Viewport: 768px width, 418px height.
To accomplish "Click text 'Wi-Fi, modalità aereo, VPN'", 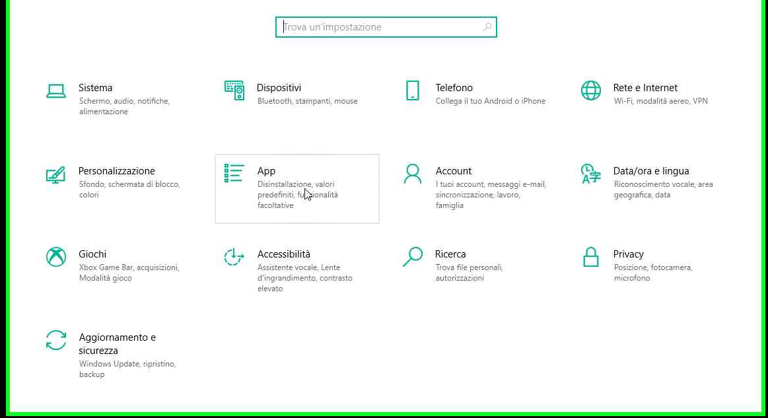I will click(661, 101).
